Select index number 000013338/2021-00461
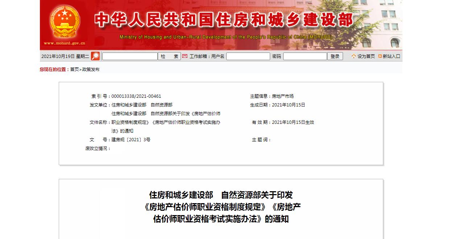 pyautogui.click(x=136, y=96)
